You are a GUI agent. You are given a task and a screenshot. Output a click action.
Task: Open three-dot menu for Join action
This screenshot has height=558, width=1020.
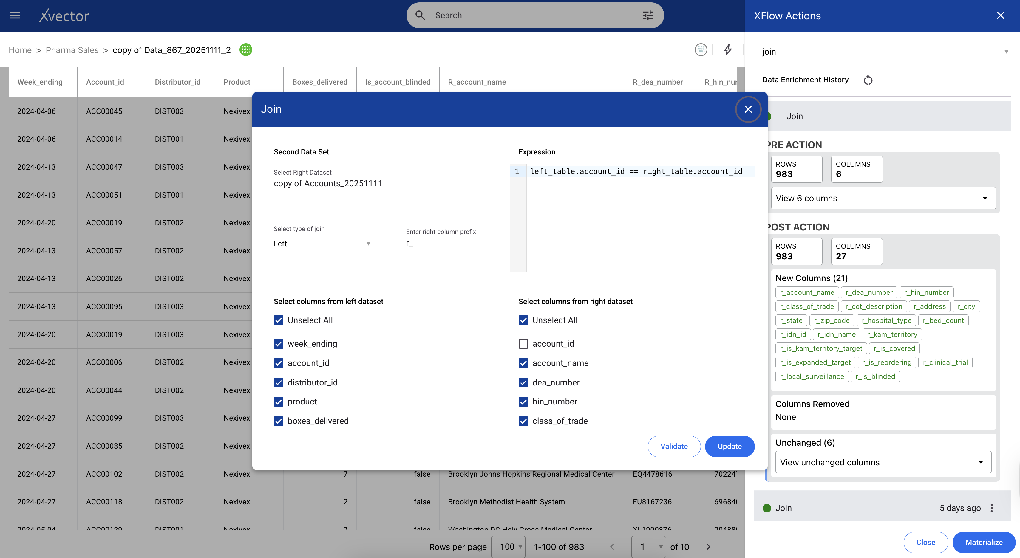coord(991,508)
